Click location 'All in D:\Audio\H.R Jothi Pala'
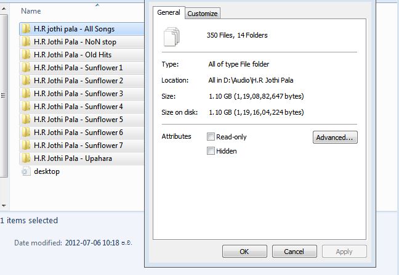Image resolution: width=399 pixels, height=275 pixels. (x=251, y=80)
